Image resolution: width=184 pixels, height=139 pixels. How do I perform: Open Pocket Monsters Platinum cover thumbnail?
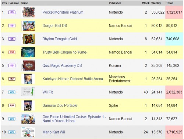point(28,12)
